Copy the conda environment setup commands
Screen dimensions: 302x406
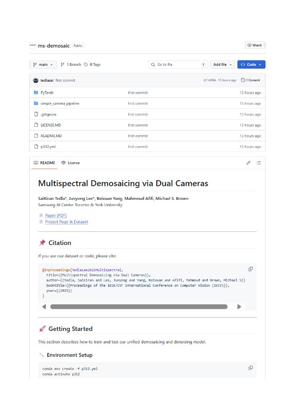point(250,368)
